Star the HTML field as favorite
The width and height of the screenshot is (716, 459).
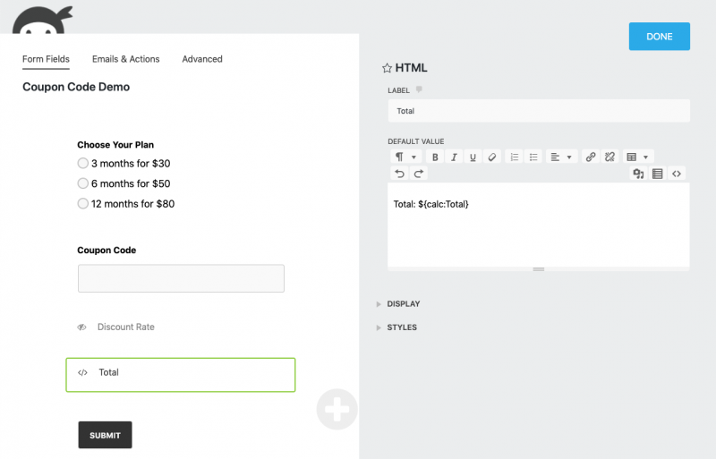pyautogui.click(x=387, y=68)
